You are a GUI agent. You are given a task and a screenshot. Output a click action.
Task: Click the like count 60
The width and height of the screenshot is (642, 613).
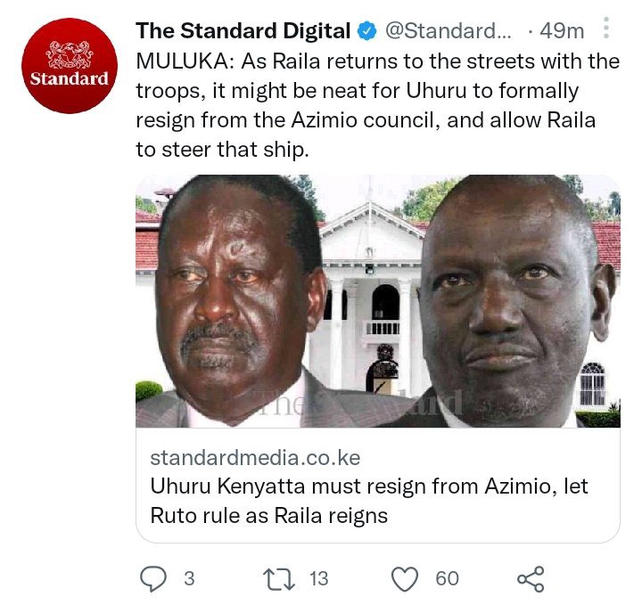pyautogui.click(x=447, y=578)
